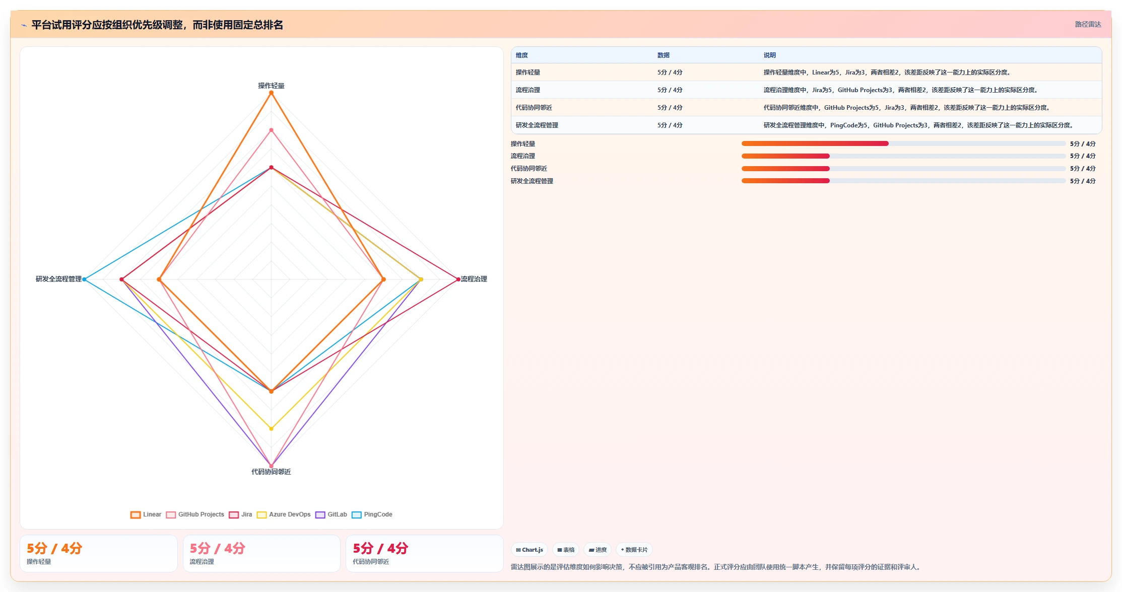1122x592 pixels.
Task: Select the 代码协同邻近 progress bar
Action: (903, 169)
